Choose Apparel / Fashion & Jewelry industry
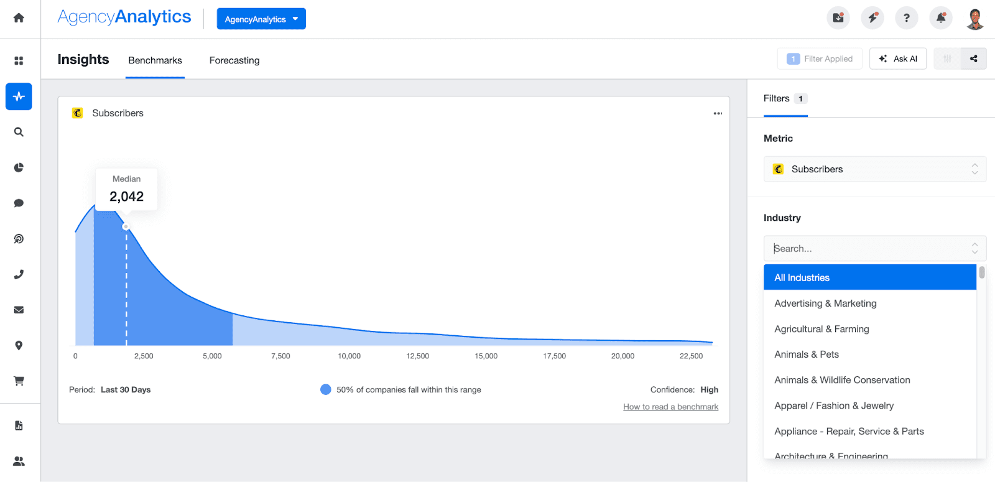 pyautogui.click(x=870, y=406)
